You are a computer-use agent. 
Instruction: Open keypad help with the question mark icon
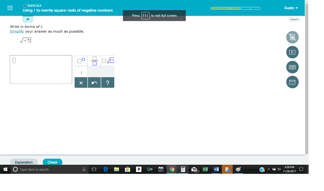(108, 82)
